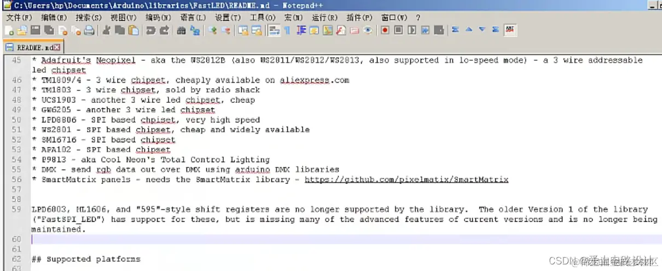The image size is (662, 271).
Task: Open the 搜索(S) menu
Action: coord(88,18)
